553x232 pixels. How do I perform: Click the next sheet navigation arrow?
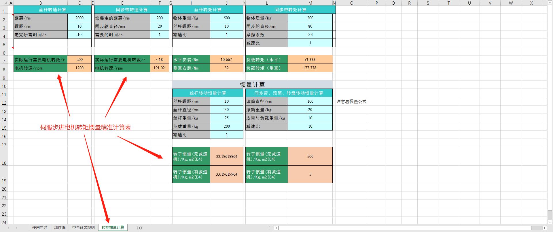coord(16,228)
